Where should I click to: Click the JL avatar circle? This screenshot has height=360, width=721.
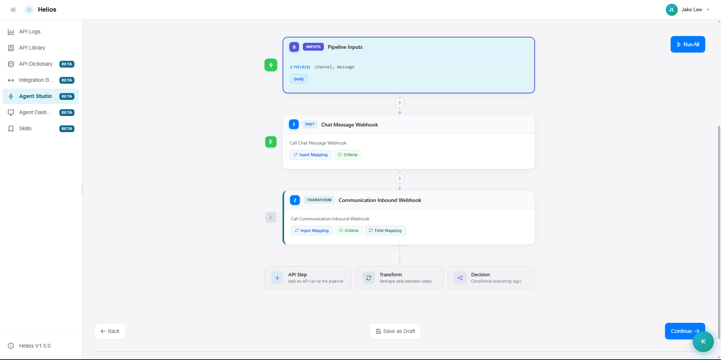(672, 10)
